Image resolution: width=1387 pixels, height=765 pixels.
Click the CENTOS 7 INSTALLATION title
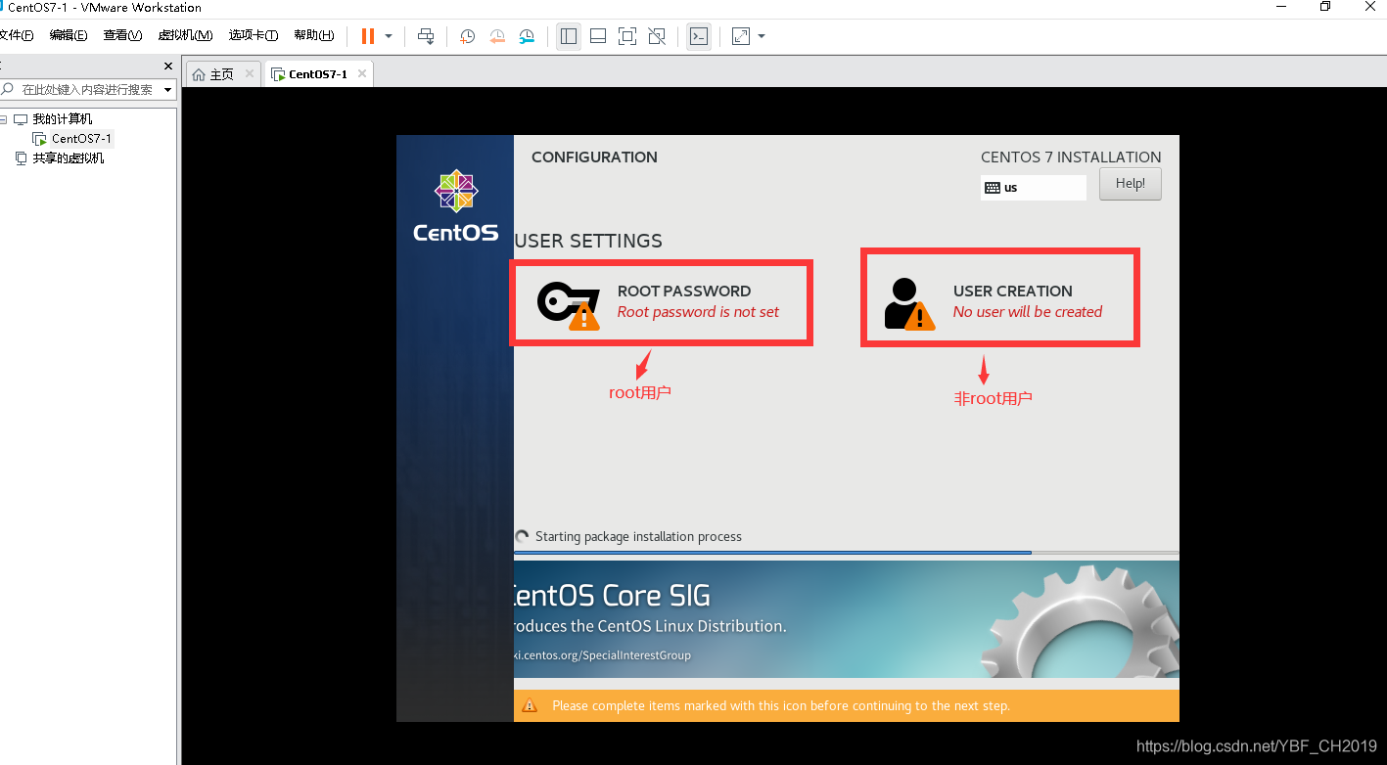click(1071, 157)
